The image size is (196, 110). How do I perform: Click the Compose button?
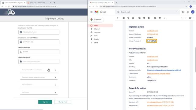(96, 20)
